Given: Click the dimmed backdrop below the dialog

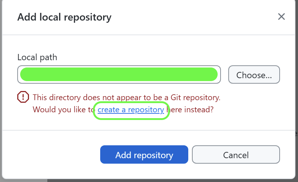Looking at the screenshot, I should (x=171, y=181).
